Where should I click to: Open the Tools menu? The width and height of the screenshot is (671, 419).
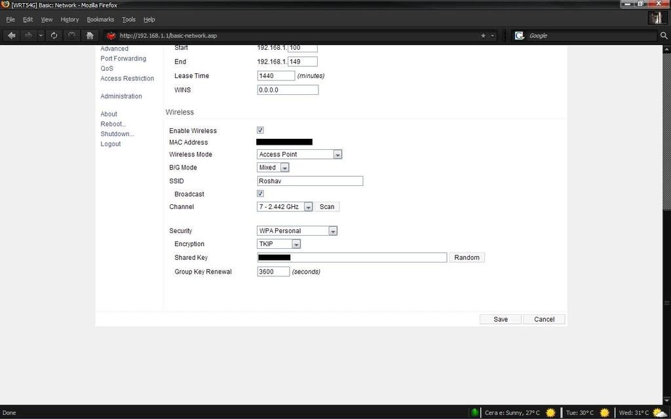coord(128,20)
